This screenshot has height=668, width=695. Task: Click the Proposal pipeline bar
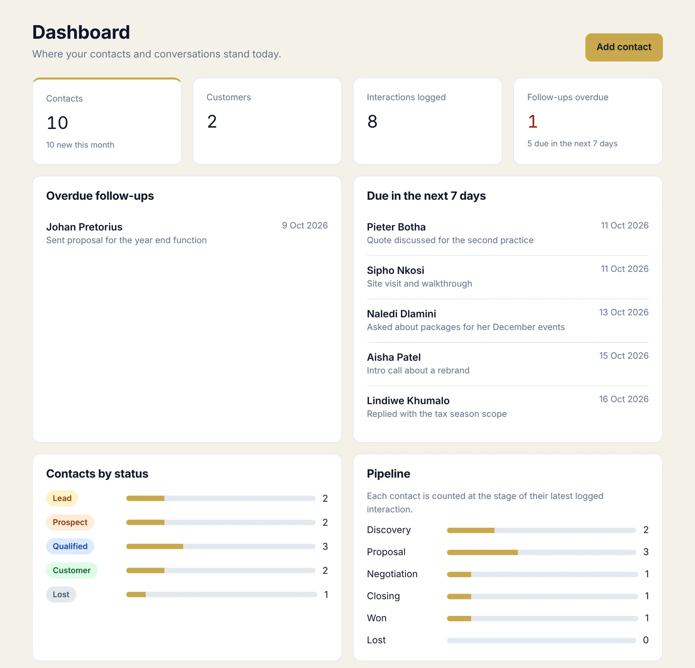pos(541,552)
